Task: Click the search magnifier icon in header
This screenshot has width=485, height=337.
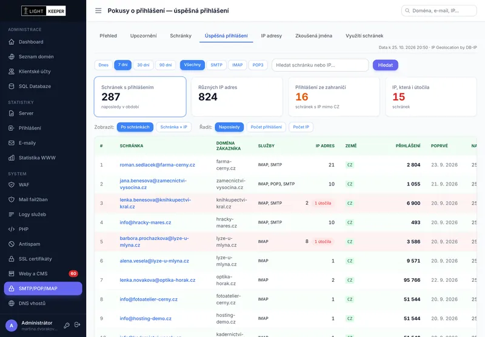Action: click(407, 10)
